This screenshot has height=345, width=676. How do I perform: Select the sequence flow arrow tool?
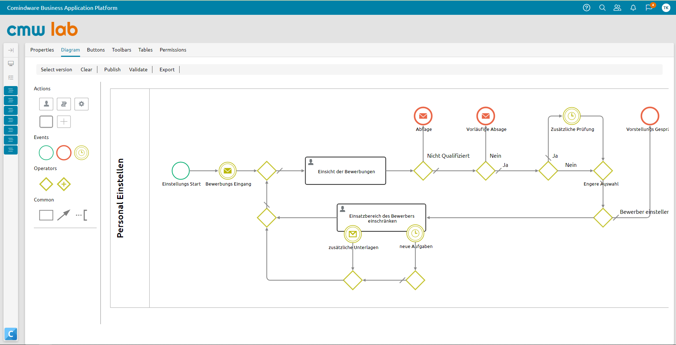coord(64,215)
